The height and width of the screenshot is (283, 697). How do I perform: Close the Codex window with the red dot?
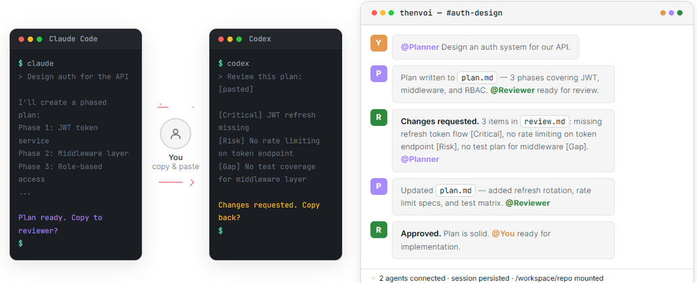[221, 39]
